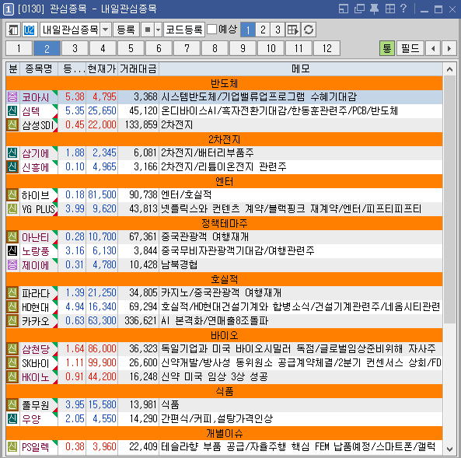Select the 02 group number box

pyautogui.click(x=29, y=30)
